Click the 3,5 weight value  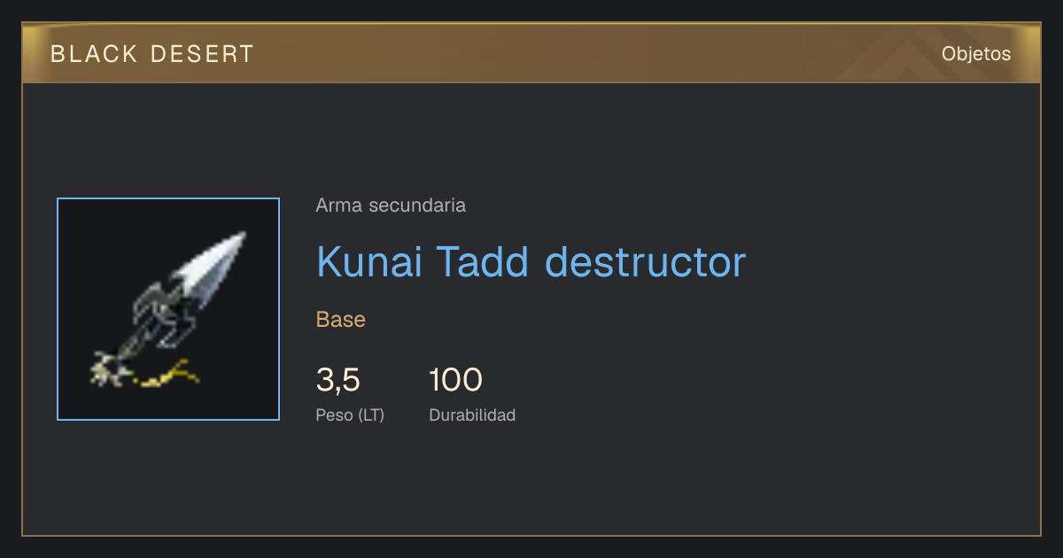pos(338,381)
